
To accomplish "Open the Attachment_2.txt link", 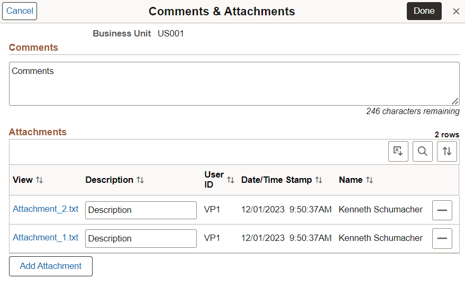I will (x=45, y=209).
